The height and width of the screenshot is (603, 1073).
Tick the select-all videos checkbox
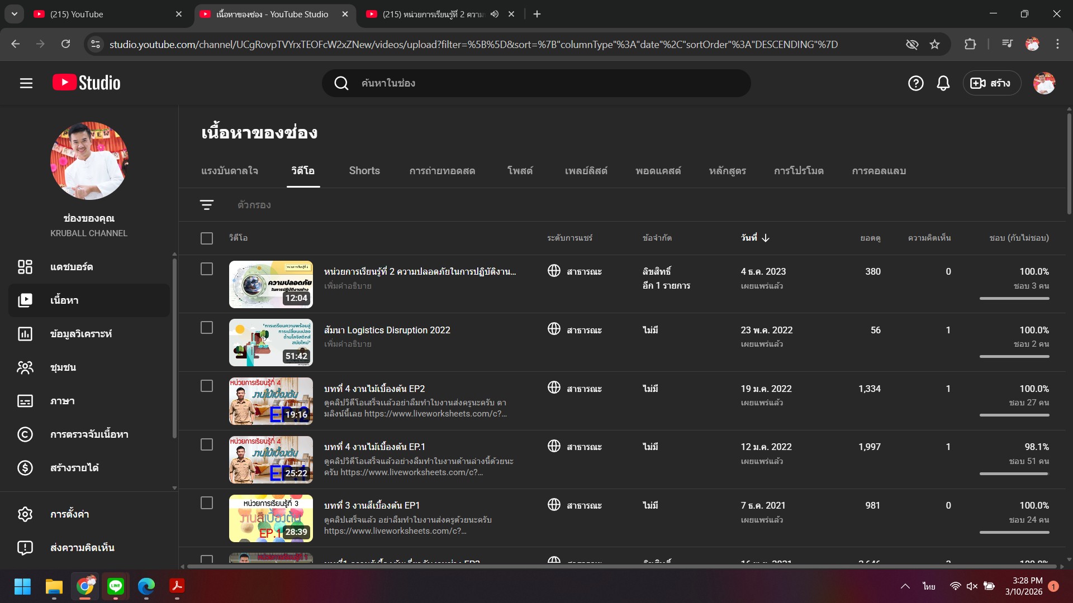click(207, 238)
